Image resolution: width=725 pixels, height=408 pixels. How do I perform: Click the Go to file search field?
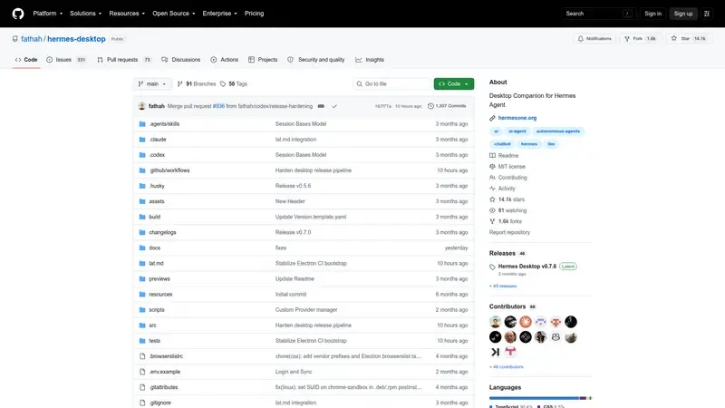391,83
